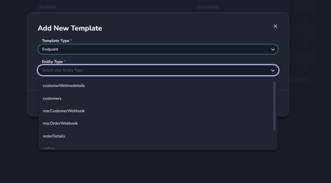The image size is (331, 183).
Task: Open the Template Type dropdown showing Endpoint
Action: click(158, 49)
